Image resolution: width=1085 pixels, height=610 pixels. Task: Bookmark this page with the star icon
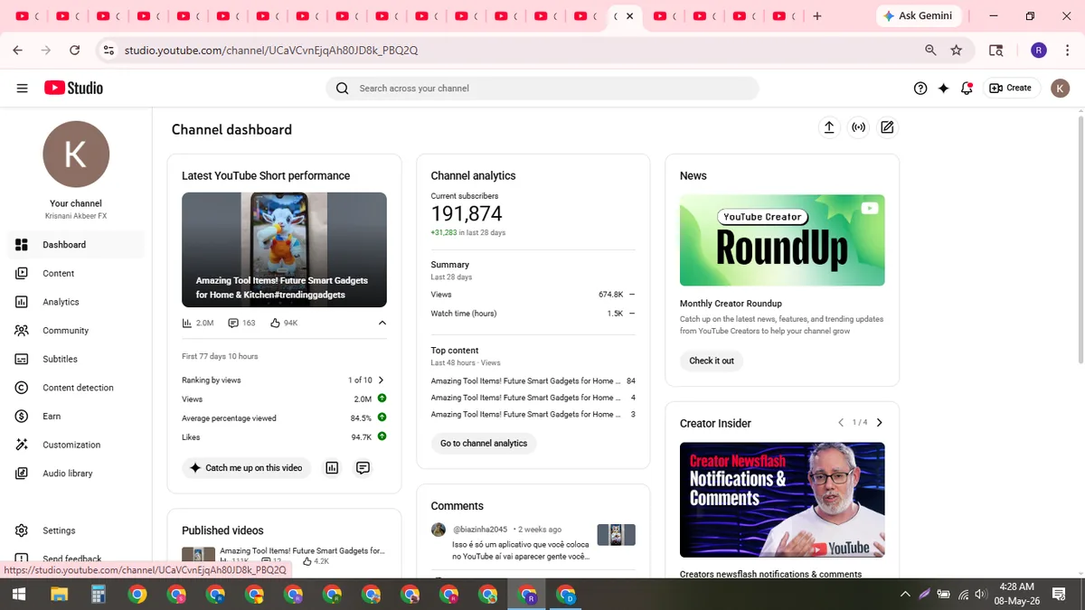click(957, 51)
